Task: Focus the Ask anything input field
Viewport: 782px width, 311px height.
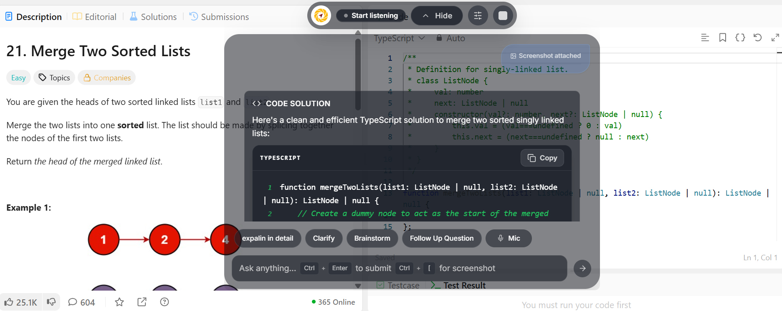Action: [x=400, y=269]
